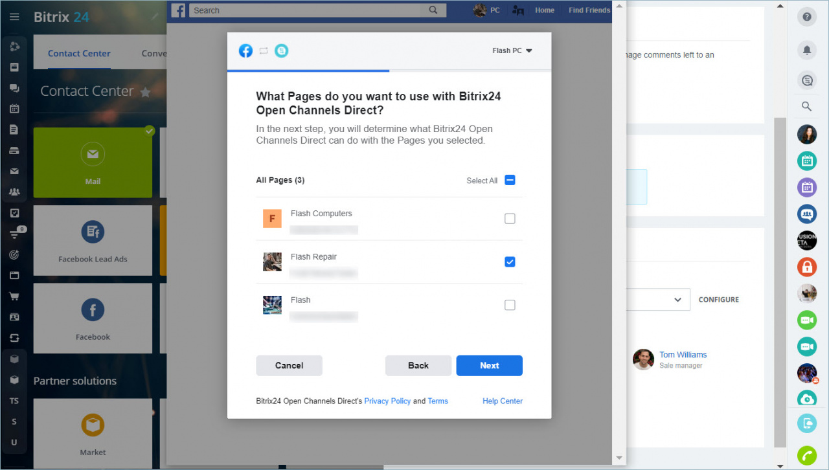Click the TS item in left sidebar
Screen dimensions: 829x470
[x=14, y=401]
